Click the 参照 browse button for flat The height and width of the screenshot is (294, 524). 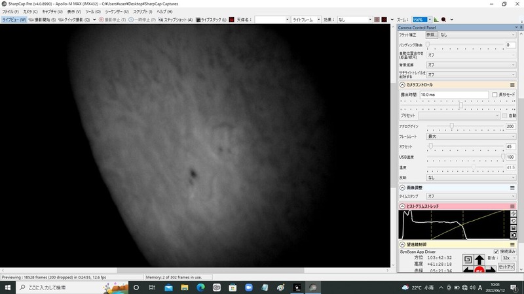coord(432,35)
